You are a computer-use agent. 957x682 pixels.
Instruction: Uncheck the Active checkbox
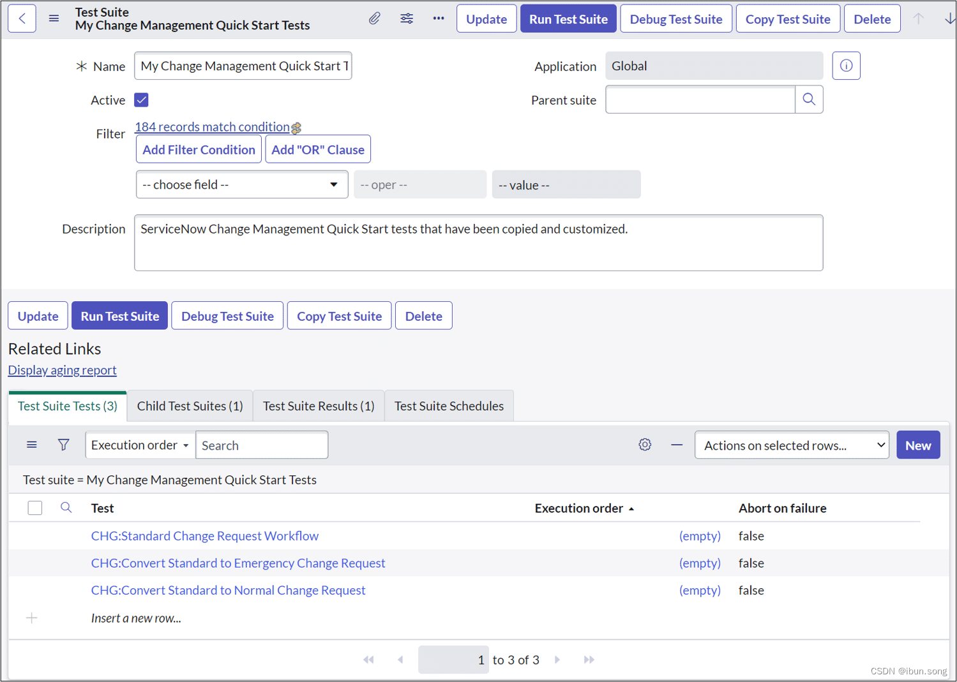point(142,100)
